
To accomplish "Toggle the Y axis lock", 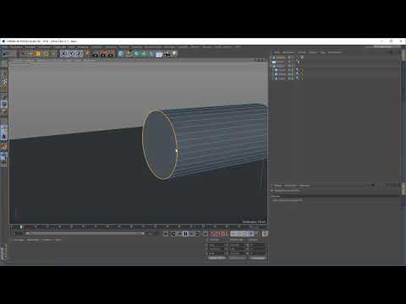I will (71, 53).
